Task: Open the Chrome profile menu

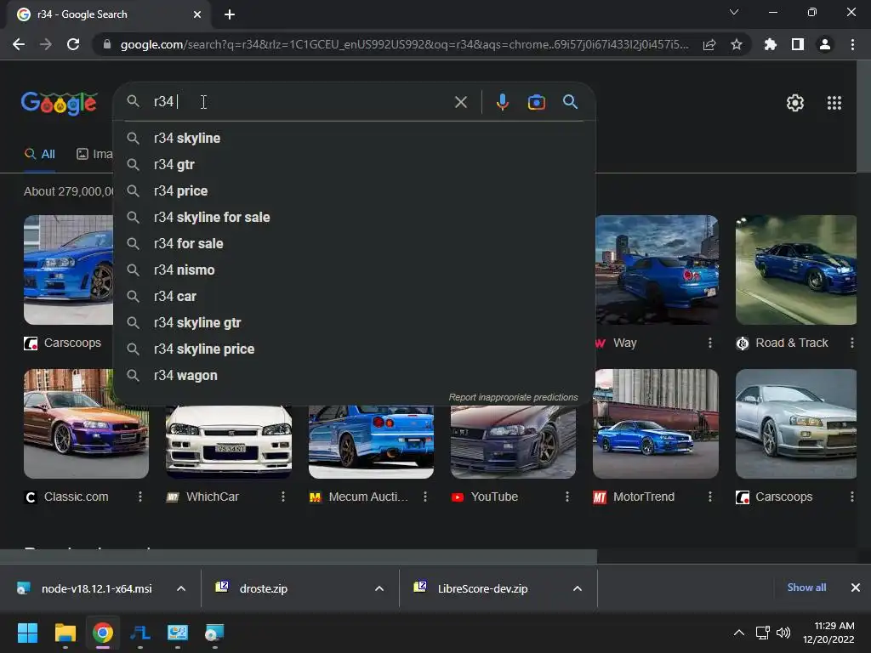Action: click(x=825, y=44)
